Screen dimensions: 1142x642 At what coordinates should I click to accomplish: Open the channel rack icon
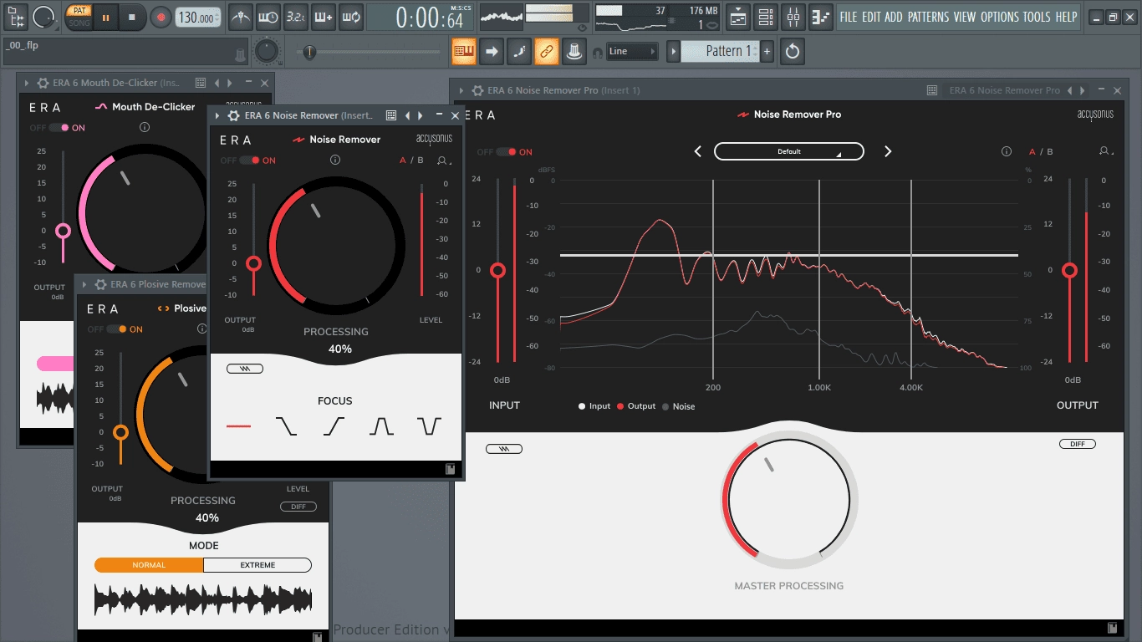tap(765, 16)
